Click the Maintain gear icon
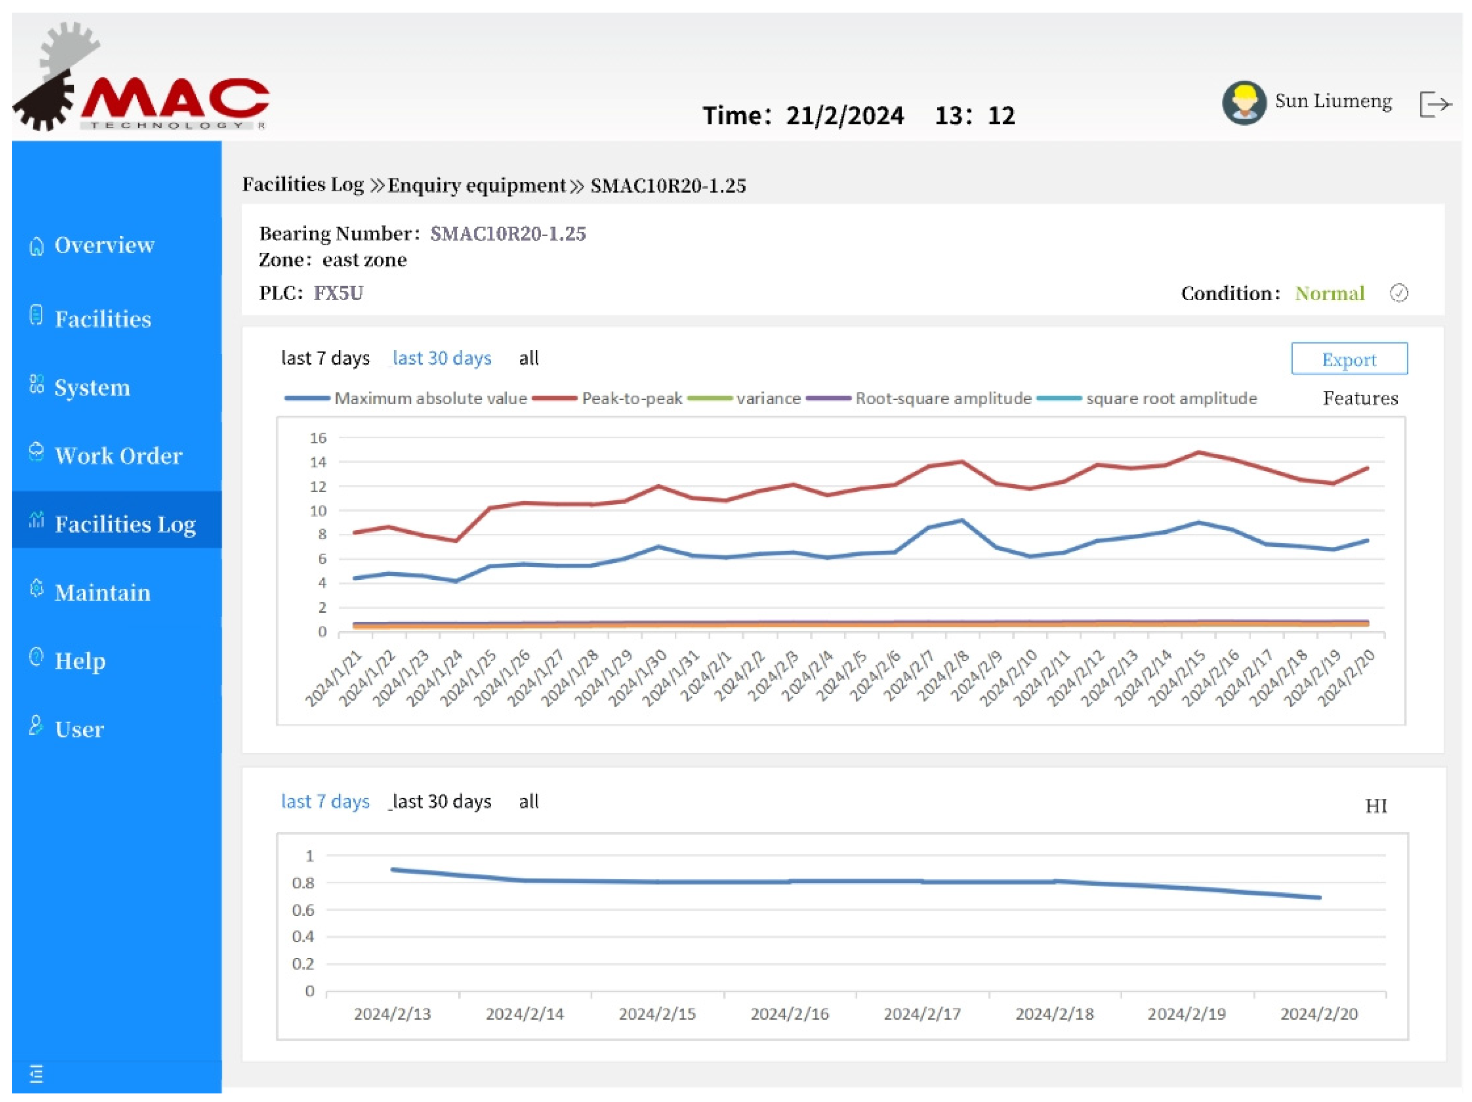The width and height of the screenshot is (1472, 1102). (36, 589)
